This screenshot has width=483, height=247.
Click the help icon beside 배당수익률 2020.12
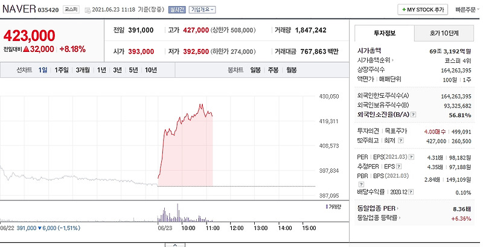[411, 192]
